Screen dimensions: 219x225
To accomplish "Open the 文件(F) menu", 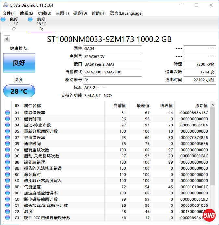I will pyautogui.click(x=9, y=13).
